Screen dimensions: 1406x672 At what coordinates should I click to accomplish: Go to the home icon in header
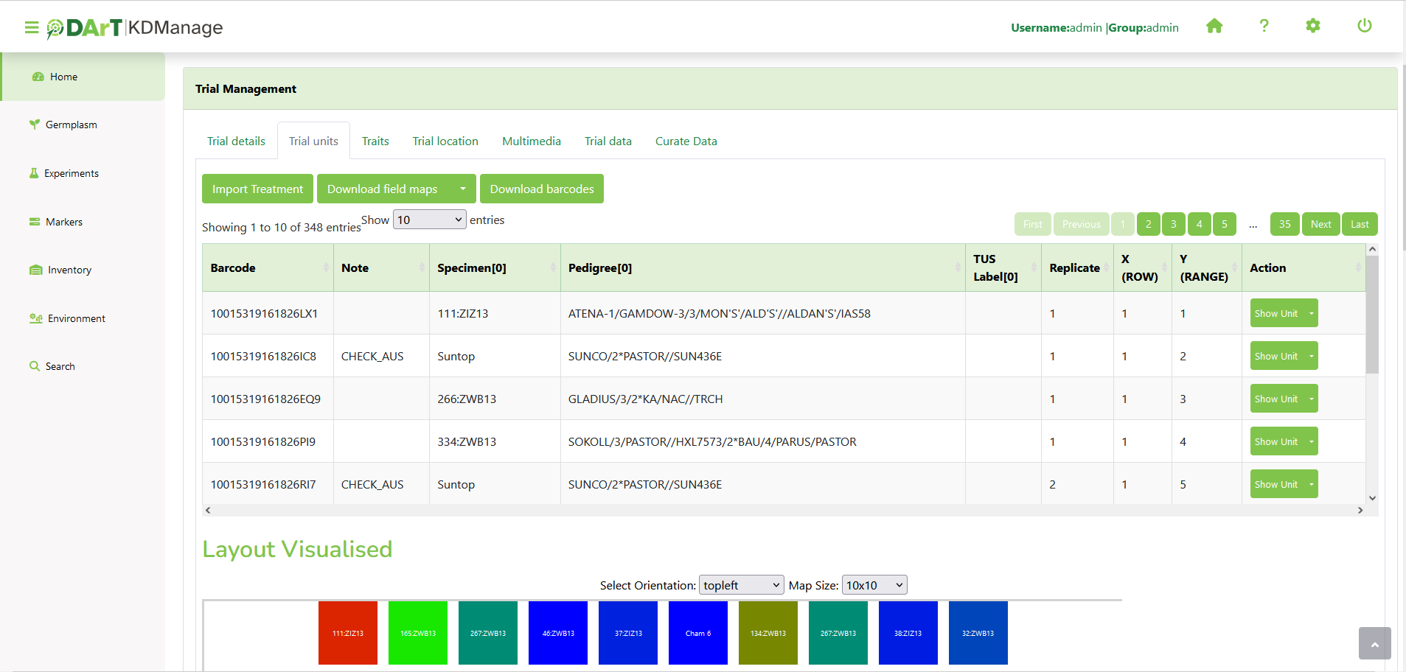point(1214,27)
